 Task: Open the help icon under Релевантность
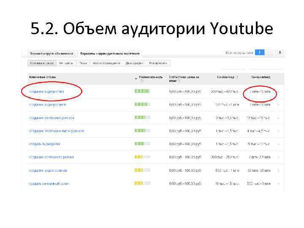142,81
